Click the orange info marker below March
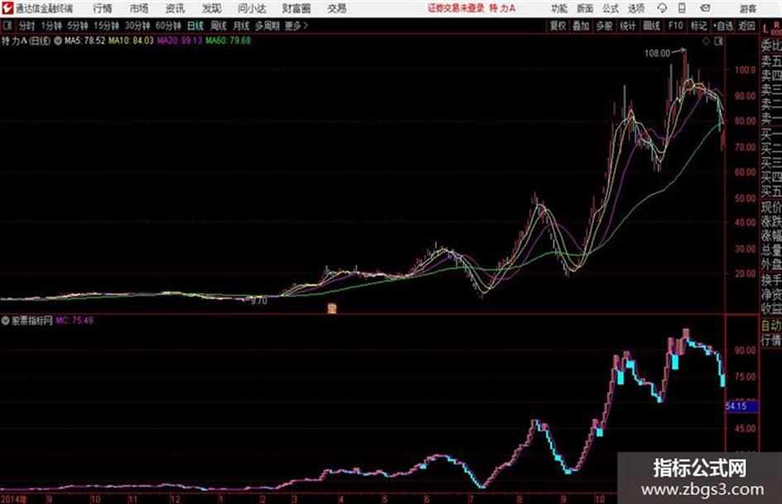This screenshot has width=782, height=504. coord(332,308)
